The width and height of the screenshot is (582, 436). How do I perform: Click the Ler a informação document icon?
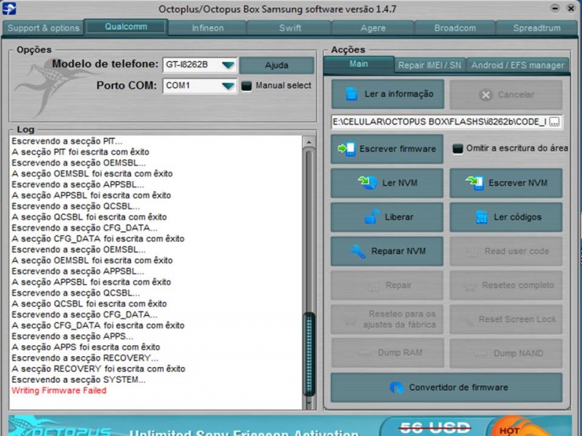tap(351, 94)
